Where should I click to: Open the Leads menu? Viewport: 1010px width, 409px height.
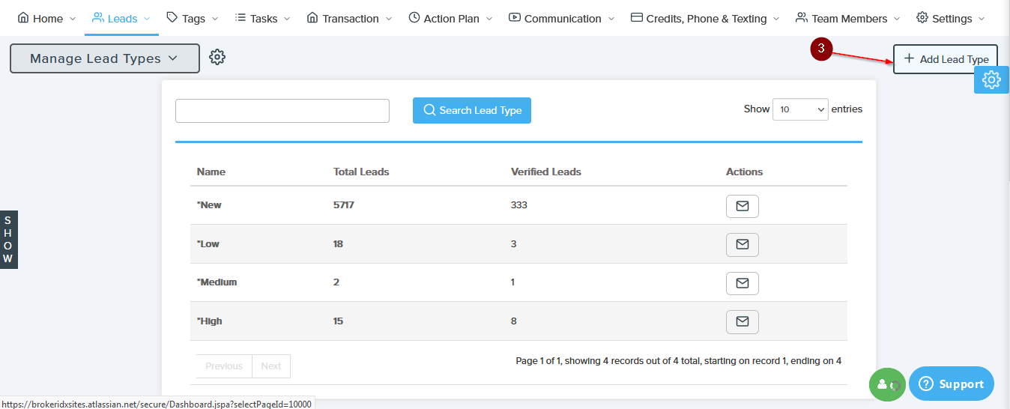coord(121,19)
